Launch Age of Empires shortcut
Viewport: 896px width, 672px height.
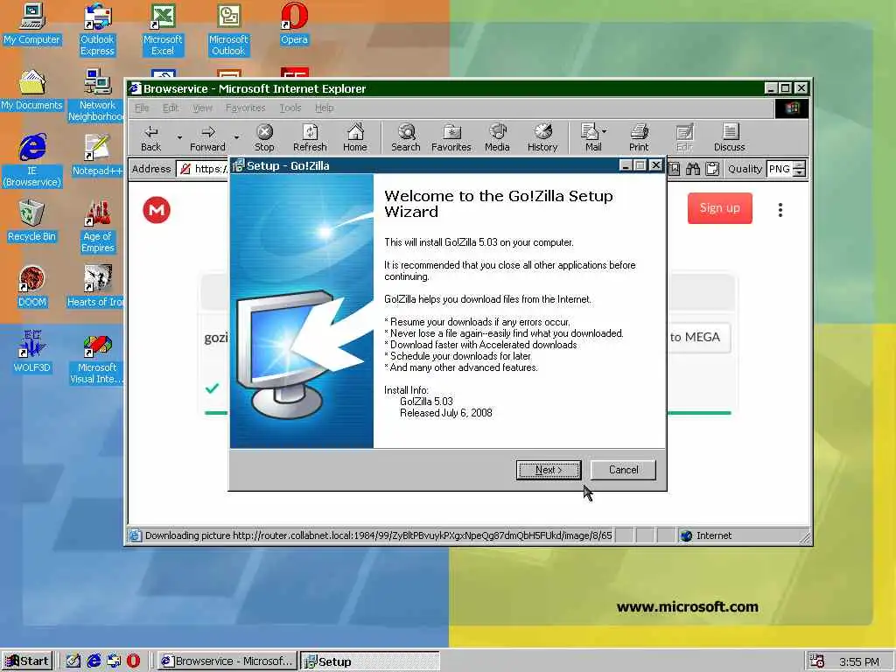pos(97,227)
